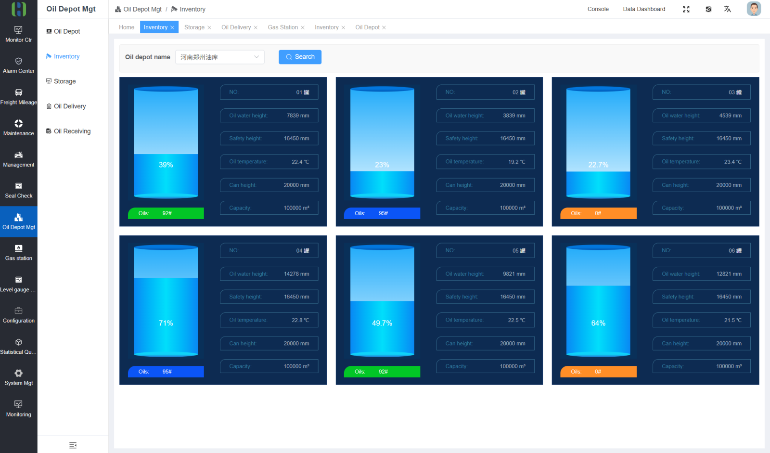Go to Maintenance in the sidebar
The height and width of the screenshot is (453, 770).
(18, 128)
